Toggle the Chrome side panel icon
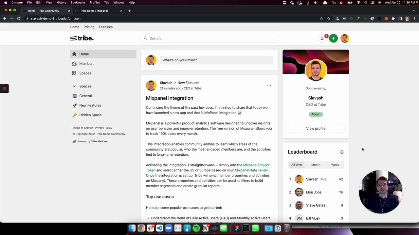Screen dimensions: 419x235 coord(400,19)
